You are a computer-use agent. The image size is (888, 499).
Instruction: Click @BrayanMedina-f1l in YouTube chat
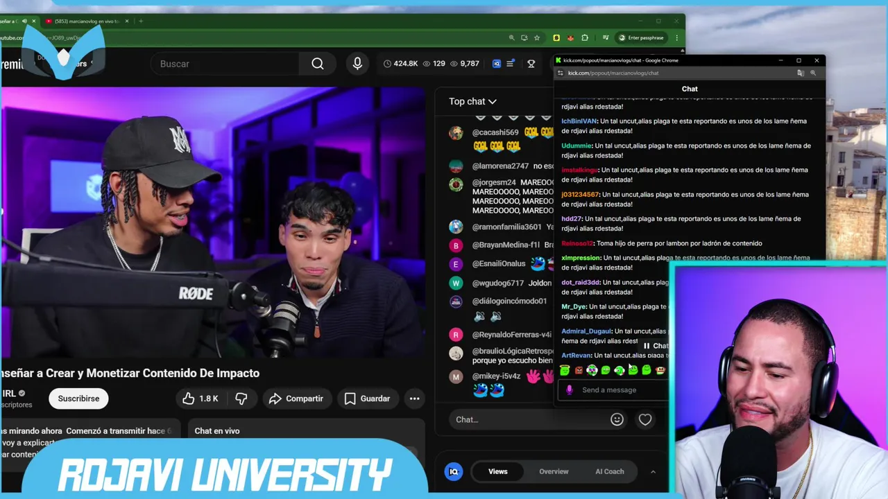pyautogui.click(x=506, y=245)
